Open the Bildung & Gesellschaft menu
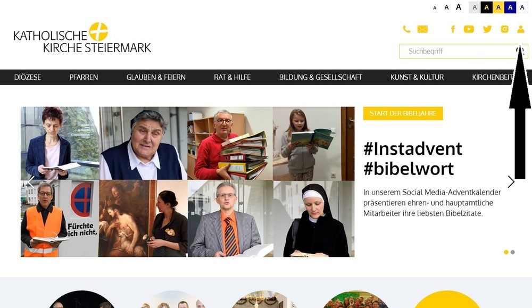The image size is (532, 308). coord(321,77)
